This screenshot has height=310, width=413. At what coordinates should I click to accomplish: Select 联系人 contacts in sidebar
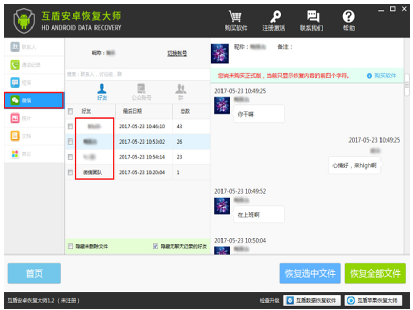(x=34, y=47)
